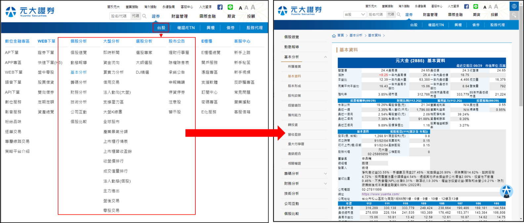Open 零股交易 in the mega menu
The height and width of the screenshot is (223, 524).
point(111,210)
